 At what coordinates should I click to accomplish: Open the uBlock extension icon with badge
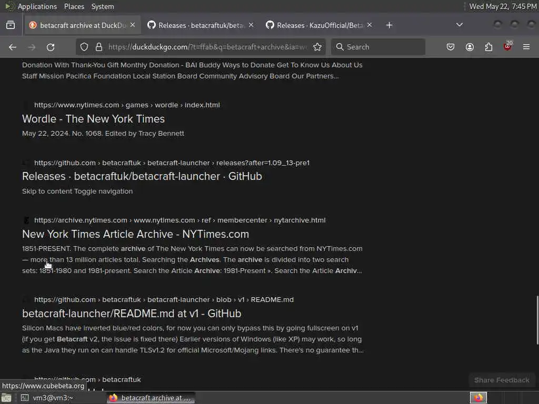pos(508,46)
